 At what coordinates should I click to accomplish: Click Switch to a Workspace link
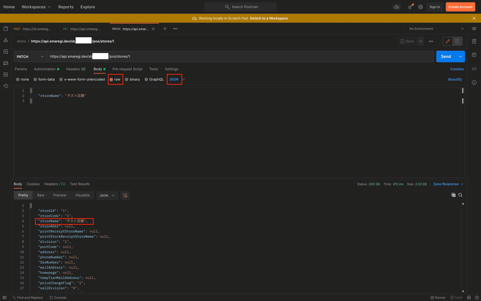pos(269,19)
